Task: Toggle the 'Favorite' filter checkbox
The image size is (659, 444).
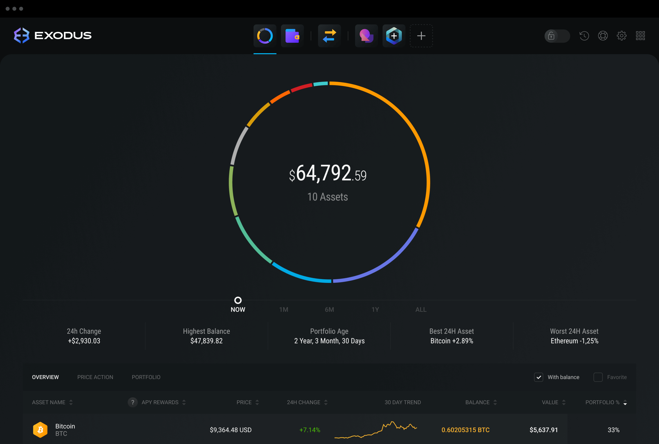Action: [597, 377]
